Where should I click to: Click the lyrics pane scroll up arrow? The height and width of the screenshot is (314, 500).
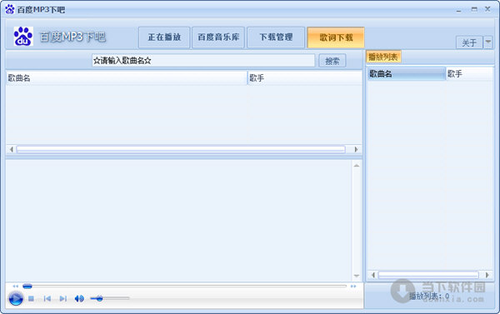(357, 166)
